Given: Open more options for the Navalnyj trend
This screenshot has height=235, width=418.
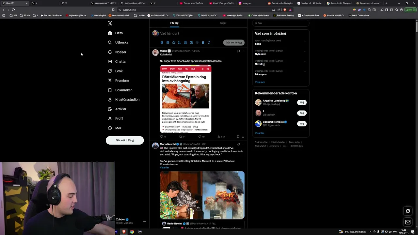Looking at the screenshot, I should pos(305,61).
